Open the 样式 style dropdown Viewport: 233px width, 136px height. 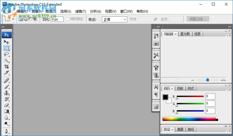[x=114, y=19]
